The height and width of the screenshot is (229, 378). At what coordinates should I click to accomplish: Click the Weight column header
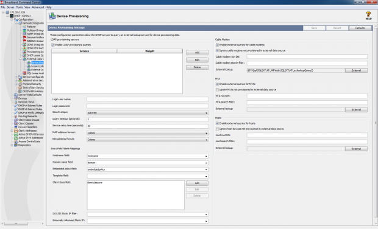150,51
